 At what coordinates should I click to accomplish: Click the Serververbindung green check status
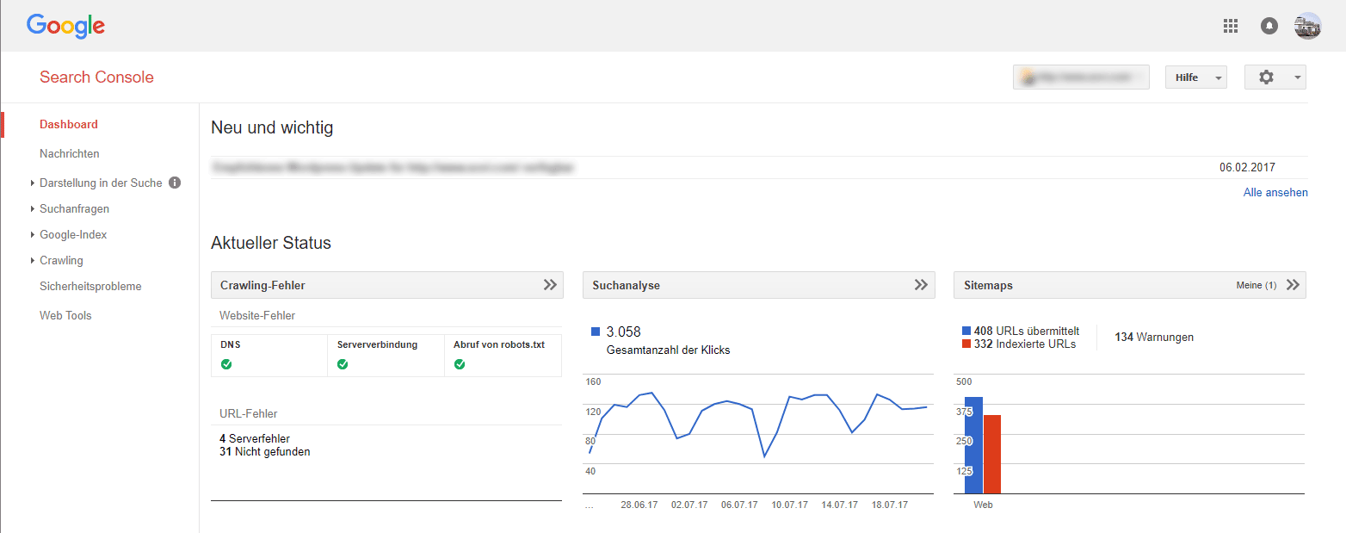point(343,364)
